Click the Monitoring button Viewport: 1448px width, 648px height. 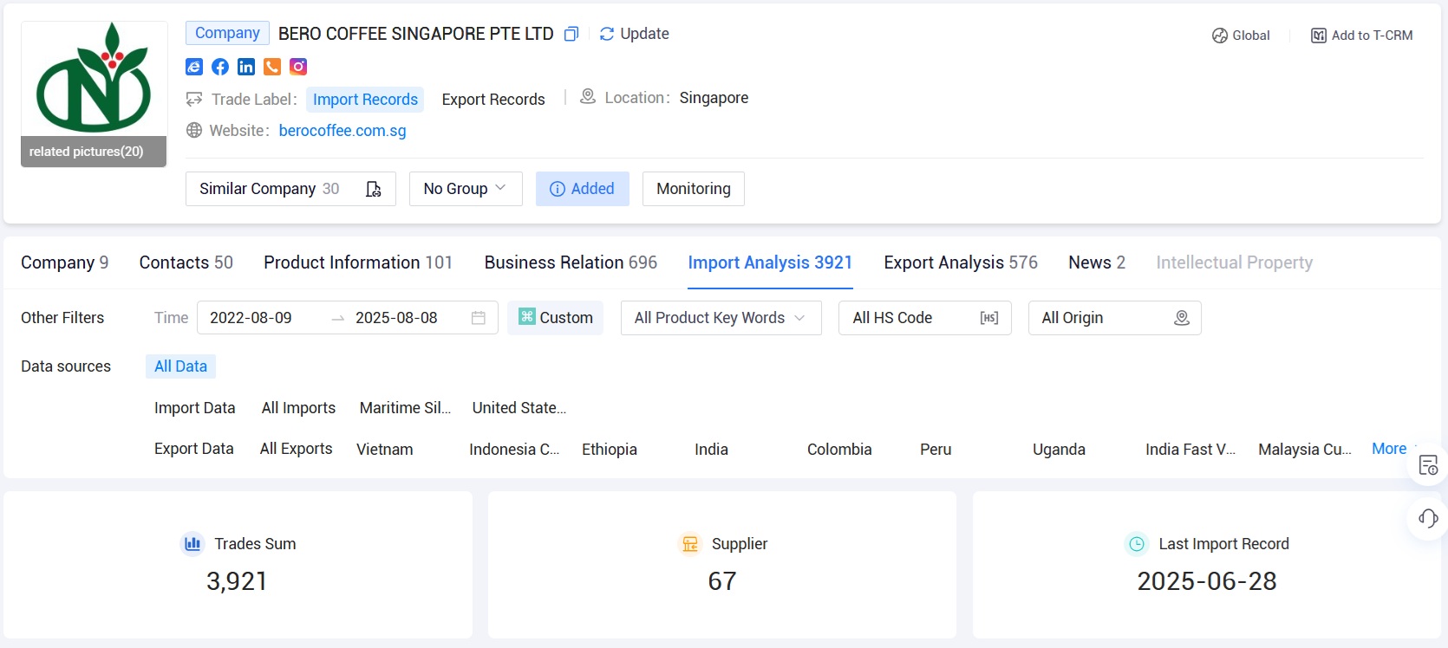tap(693, 189)
